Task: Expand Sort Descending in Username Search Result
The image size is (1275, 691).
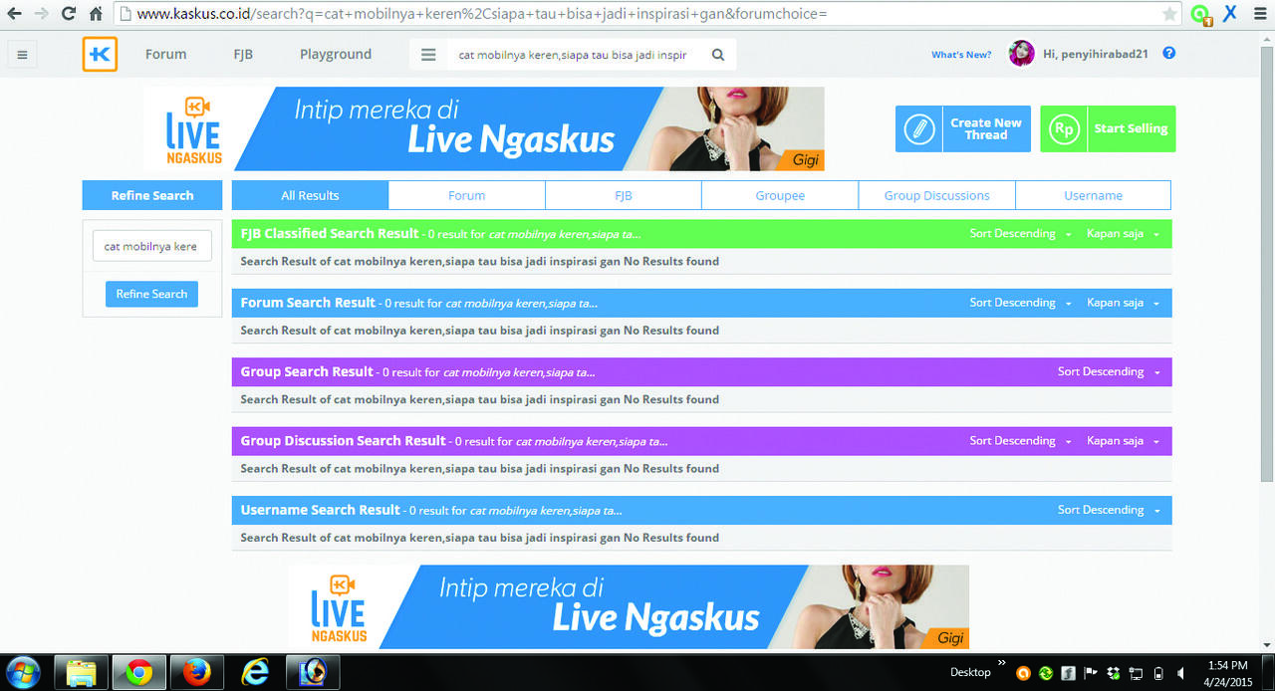Action: [x=1109, y=510]
